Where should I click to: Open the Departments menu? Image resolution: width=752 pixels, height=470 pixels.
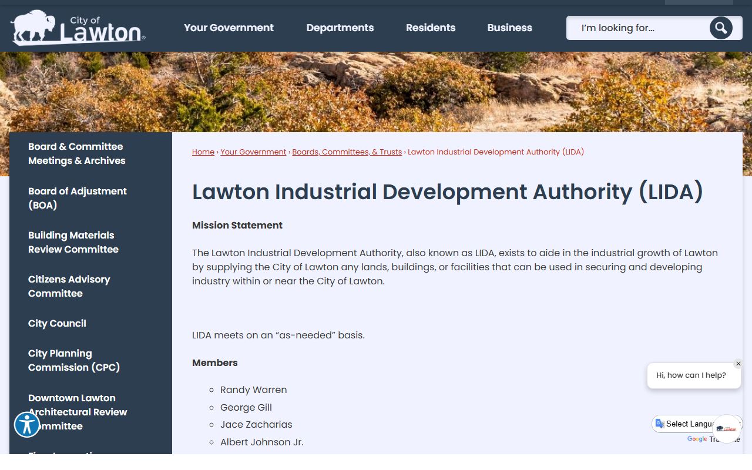tap(340, 28)
